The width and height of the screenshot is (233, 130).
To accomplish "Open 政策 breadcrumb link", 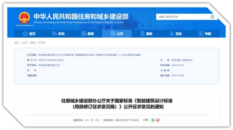I will coord(32,43).
